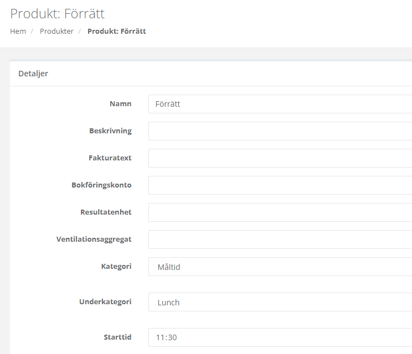412x354 pixels.
Task: Click into the Fakturatext text box
Action: tap(280, 158)
